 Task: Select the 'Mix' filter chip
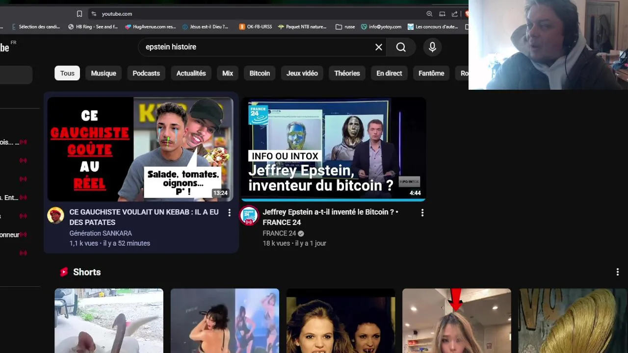click(x=228, y=73)
